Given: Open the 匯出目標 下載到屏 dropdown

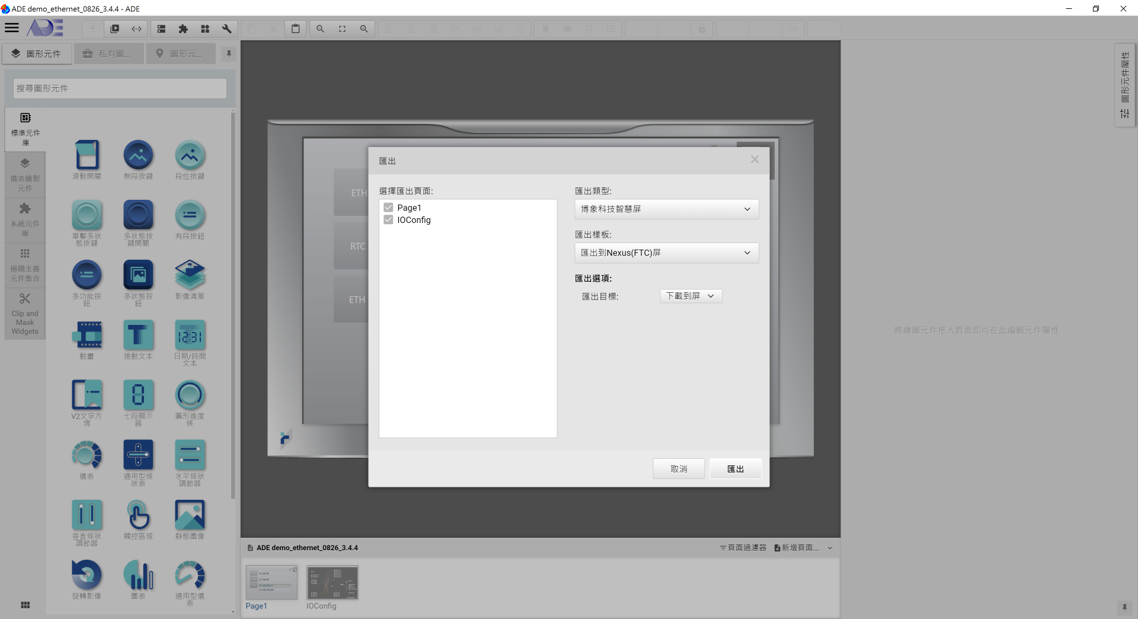Looking at the screenshot, I should point(691,296).
